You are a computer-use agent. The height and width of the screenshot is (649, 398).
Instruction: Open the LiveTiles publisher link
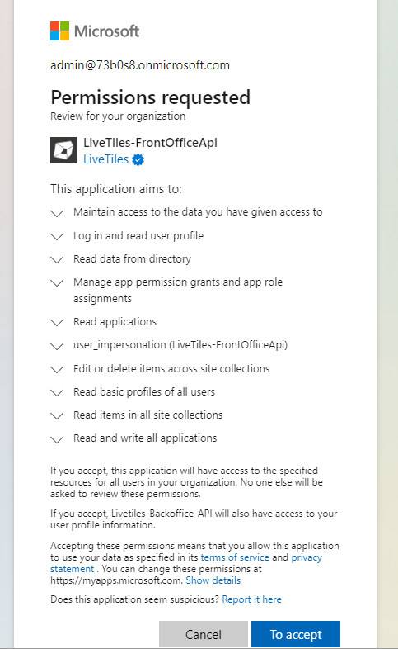point(105,159)
